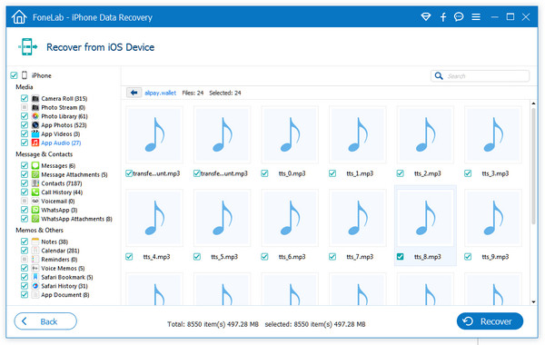Image resolution: width=545 pixels, height=345 pixels.
Task: Uncheck the tts_3.mp3 checkbox
Action: [468, 173]
